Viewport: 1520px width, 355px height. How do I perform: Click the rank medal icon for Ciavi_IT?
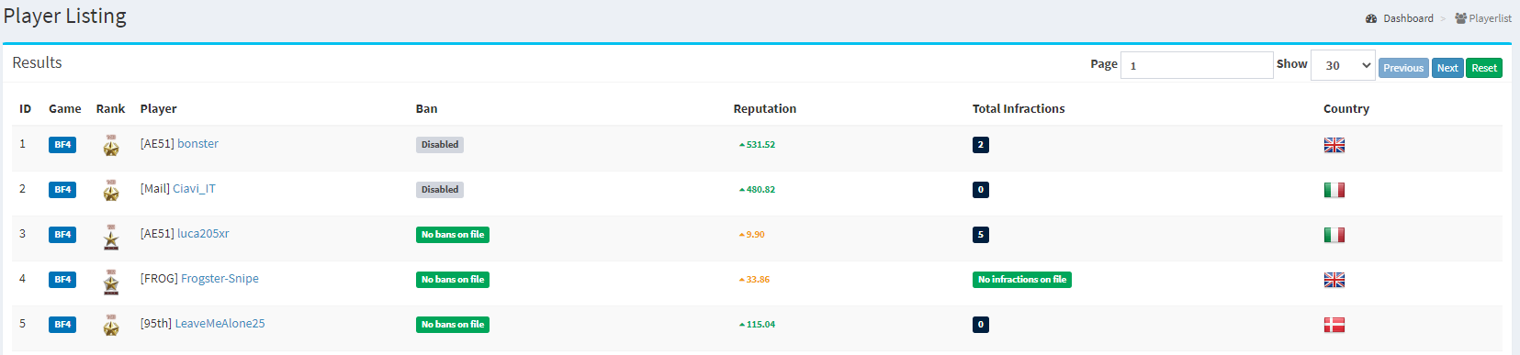click(x=111, y=190)
